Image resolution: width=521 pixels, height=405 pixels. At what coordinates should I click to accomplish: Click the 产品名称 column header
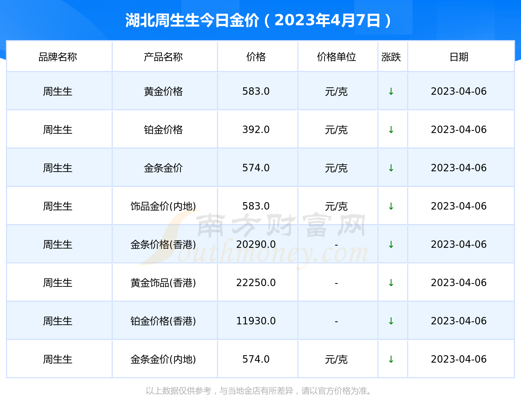click(163, 57)
